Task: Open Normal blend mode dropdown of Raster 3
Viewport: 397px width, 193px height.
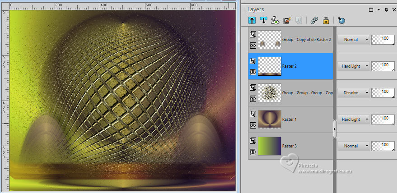Action: (x=354, y=146)
